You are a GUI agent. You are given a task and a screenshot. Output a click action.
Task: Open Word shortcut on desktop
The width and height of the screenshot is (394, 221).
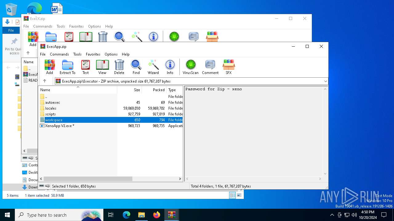(x=56, y=9)
